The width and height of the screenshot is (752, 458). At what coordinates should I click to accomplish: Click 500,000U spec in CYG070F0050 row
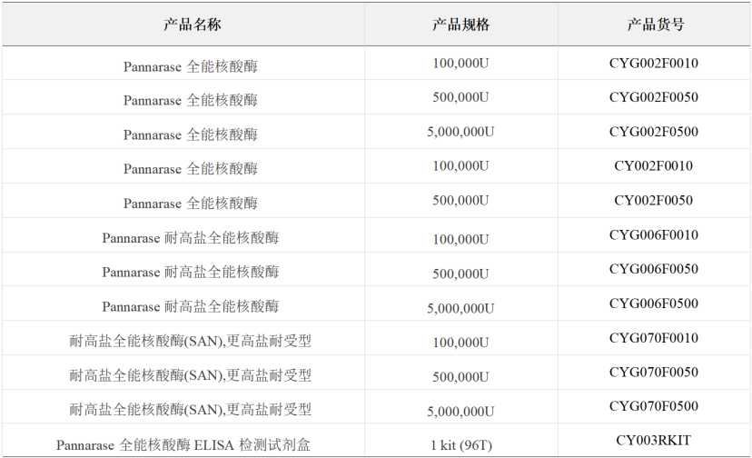[x=460, y=377]
